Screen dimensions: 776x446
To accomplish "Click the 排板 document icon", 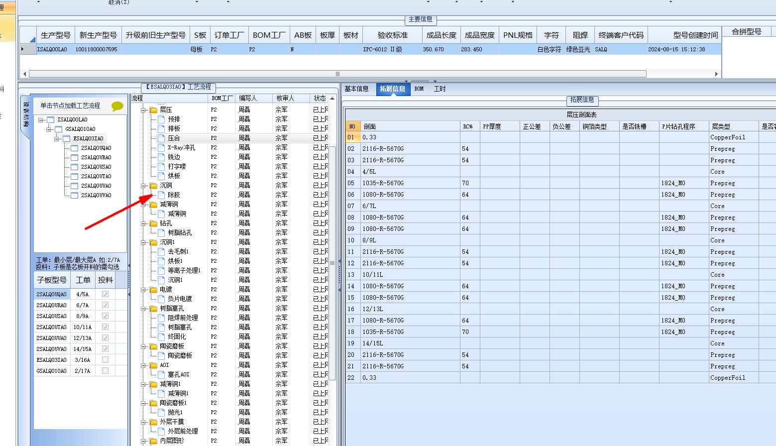I will click(161, 128).
